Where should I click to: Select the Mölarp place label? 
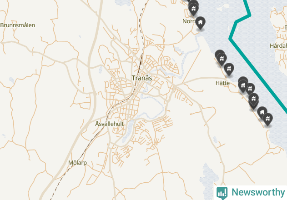tap(77, 163)
